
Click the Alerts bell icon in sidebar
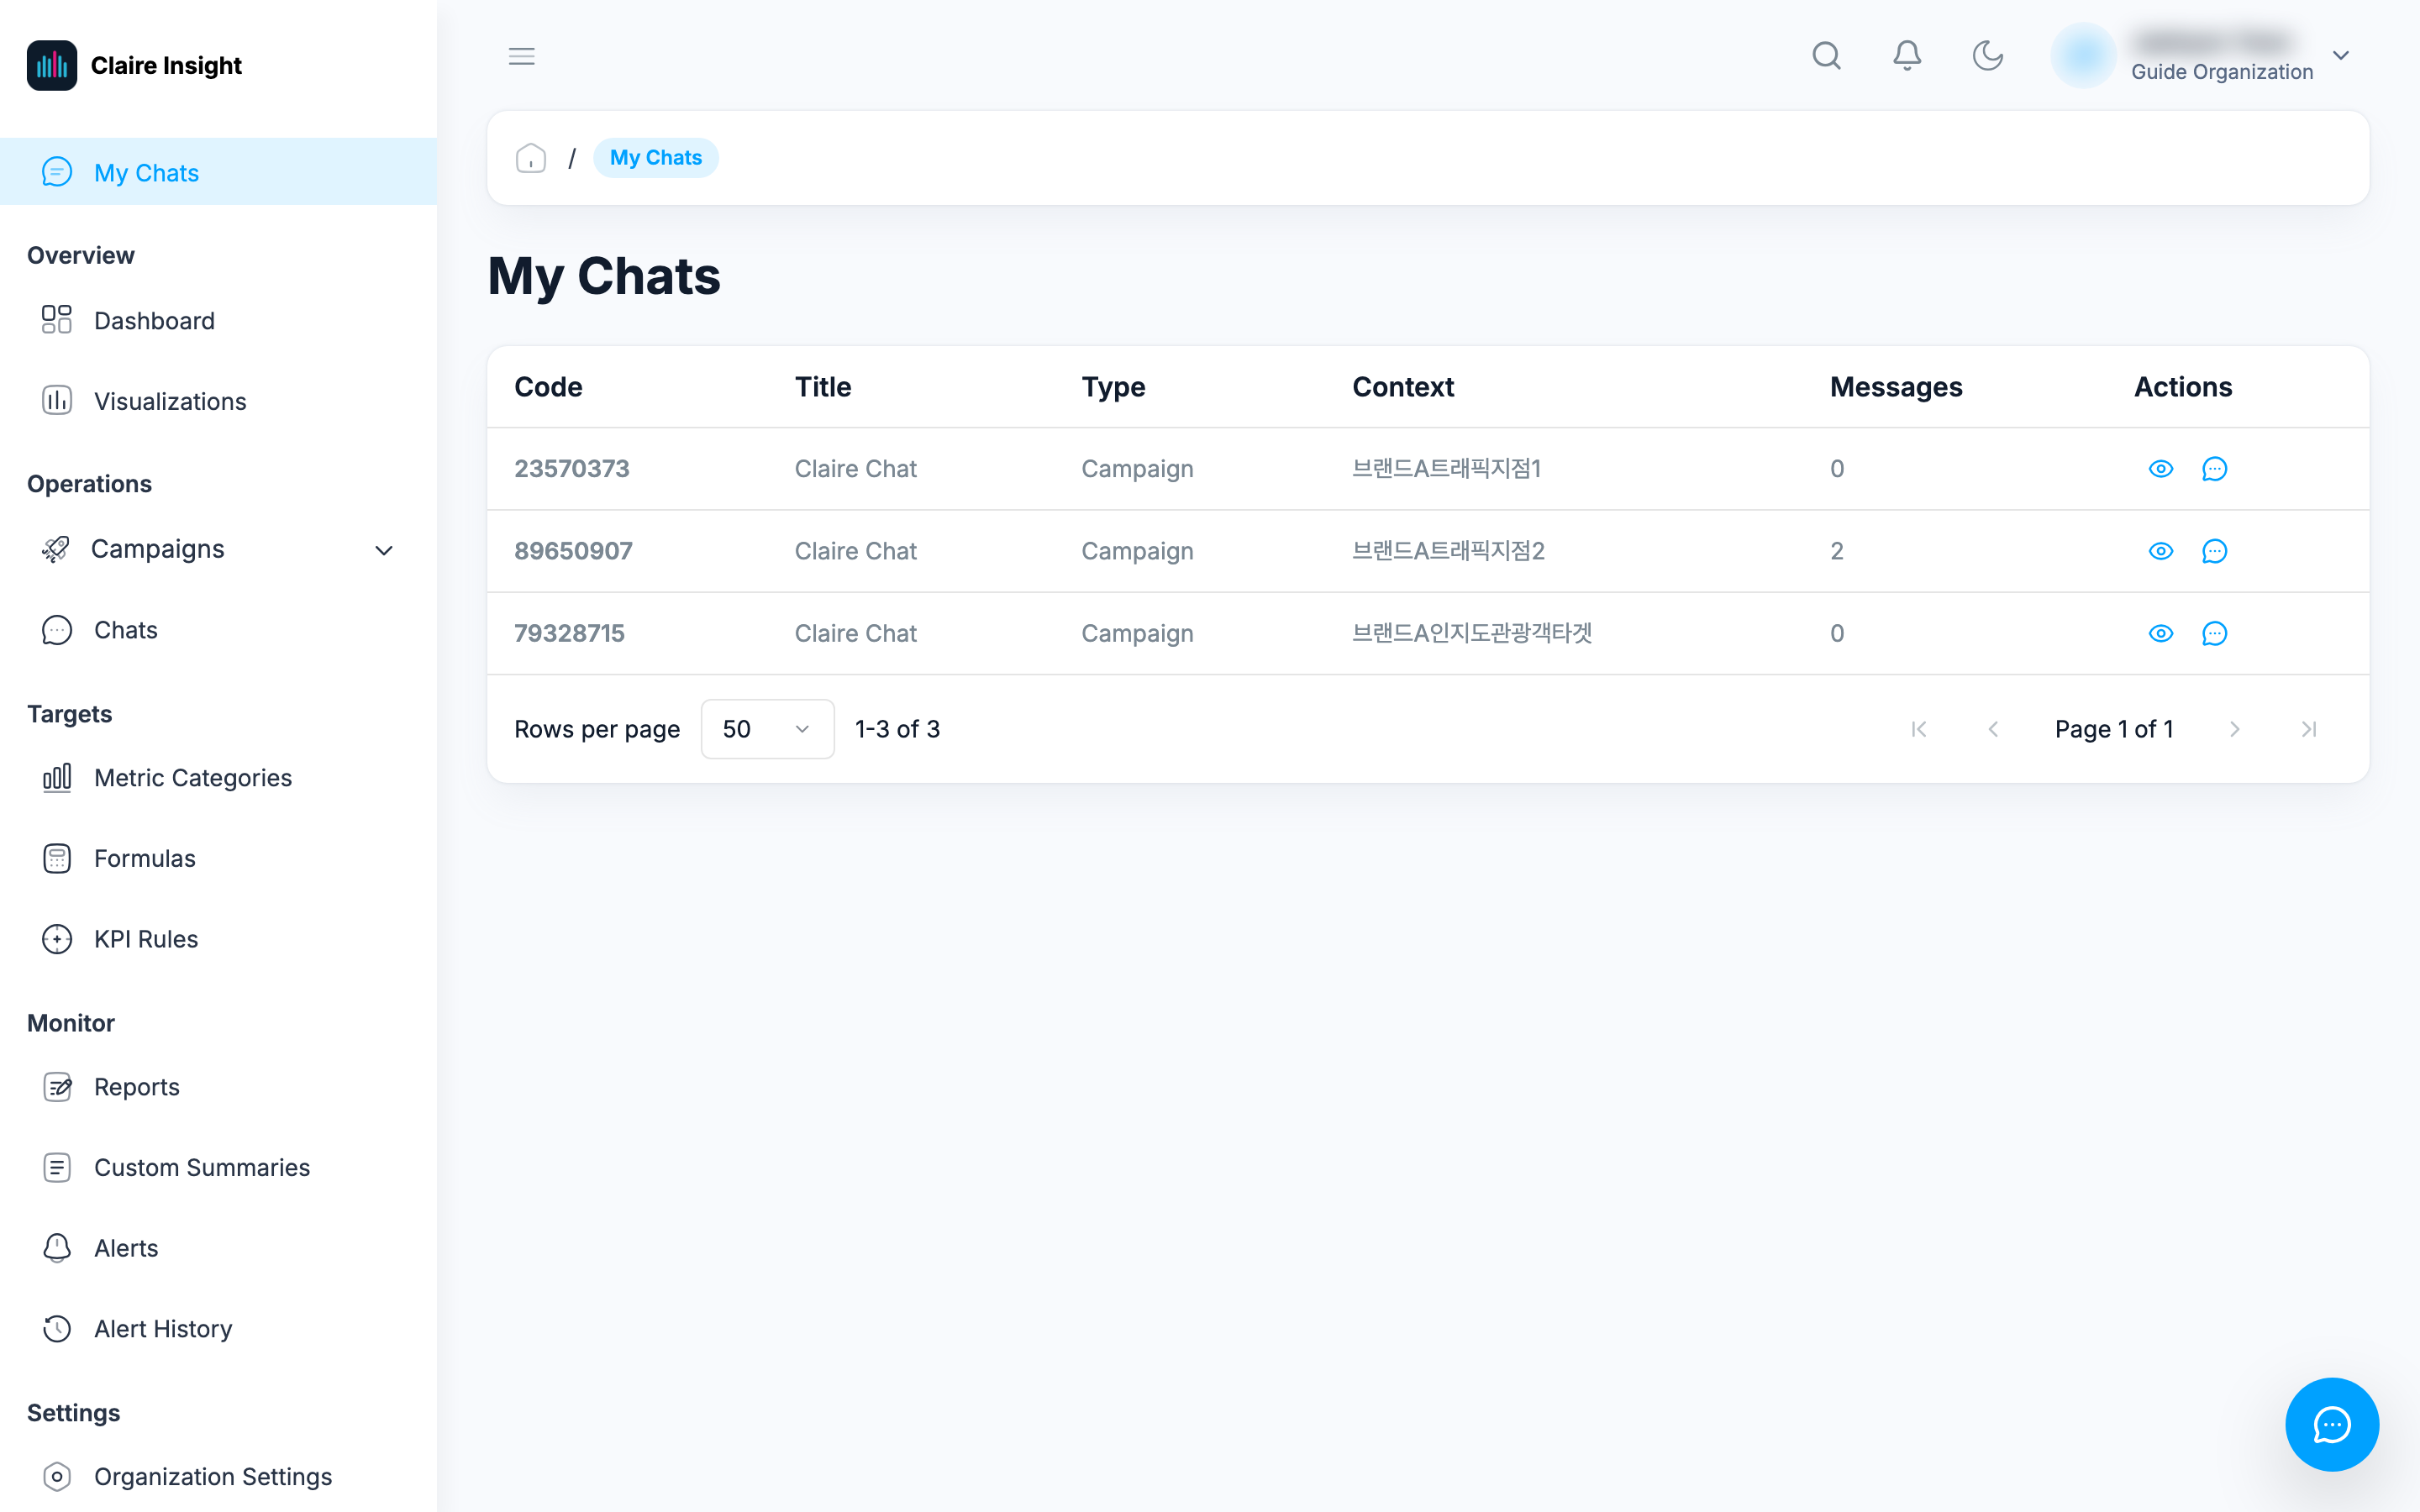(57, 1248)
